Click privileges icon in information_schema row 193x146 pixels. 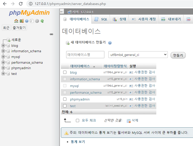[131, 79]
